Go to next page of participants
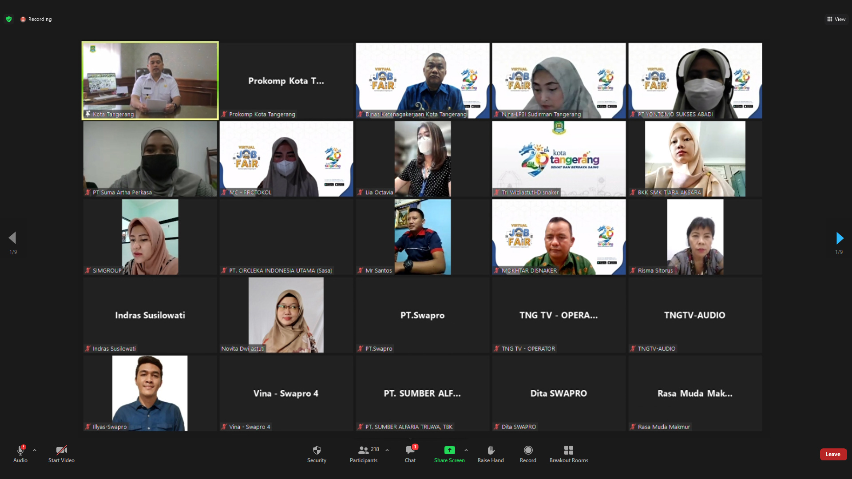This screenshot has width=852, height=479. [x=839, y=238]
